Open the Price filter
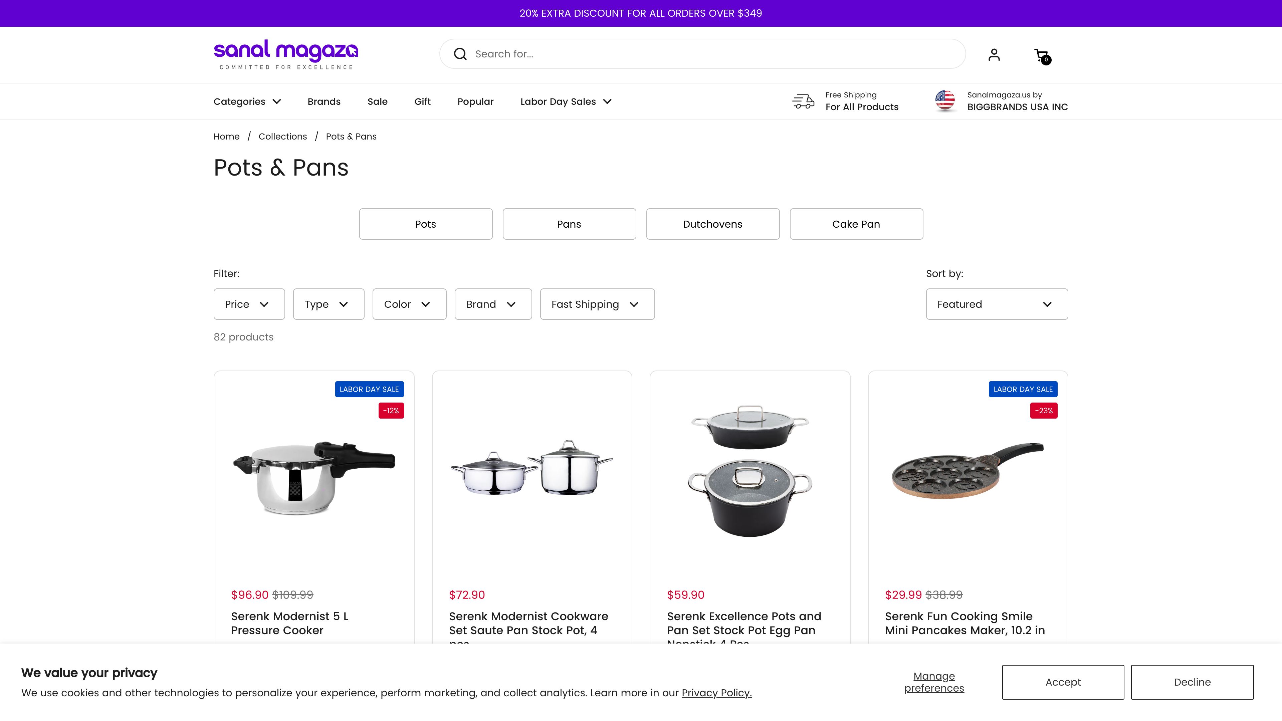 pos(249,304)
